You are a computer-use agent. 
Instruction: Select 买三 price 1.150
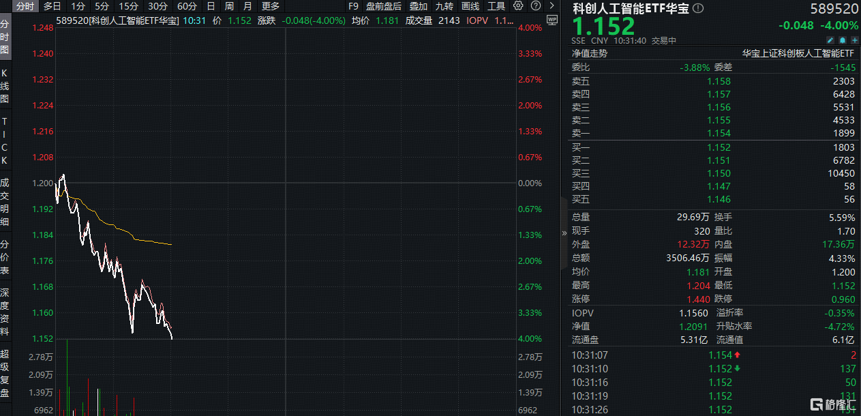(x=719, y=173)
